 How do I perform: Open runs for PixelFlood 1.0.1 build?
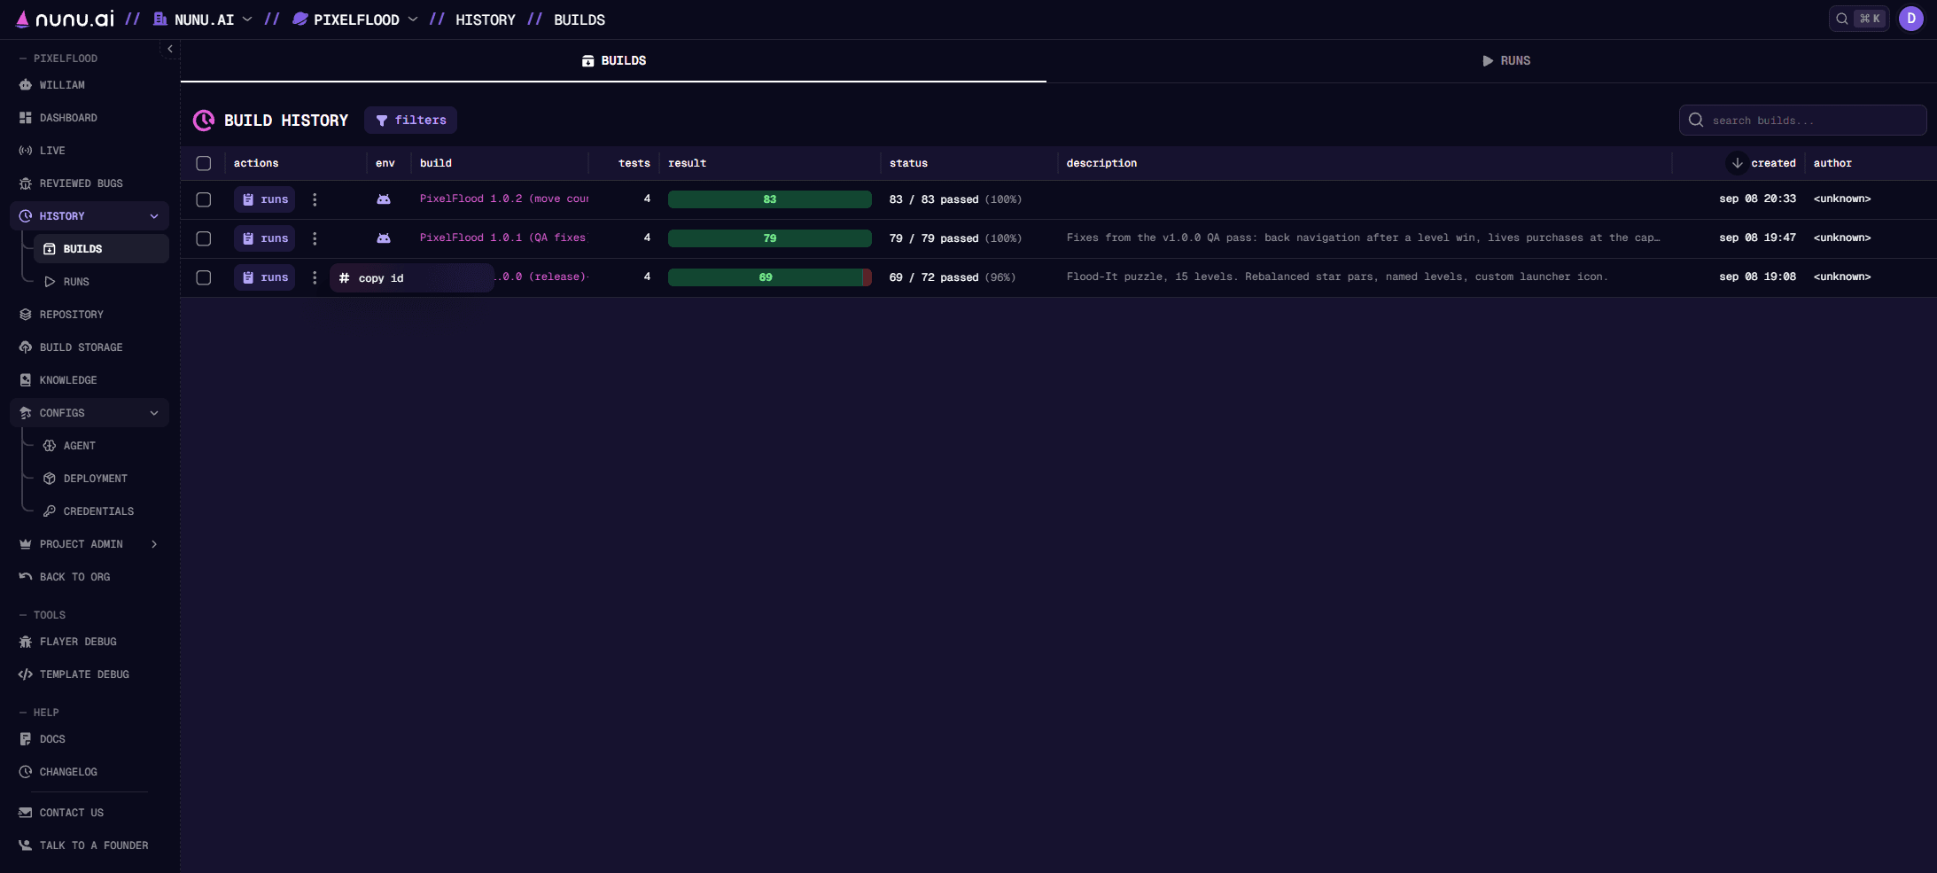[265, 238]
